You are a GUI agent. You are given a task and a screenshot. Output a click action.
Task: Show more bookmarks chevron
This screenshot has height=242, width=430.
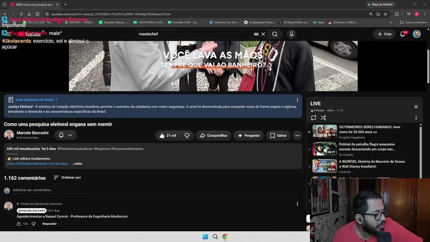coord(391,22)
